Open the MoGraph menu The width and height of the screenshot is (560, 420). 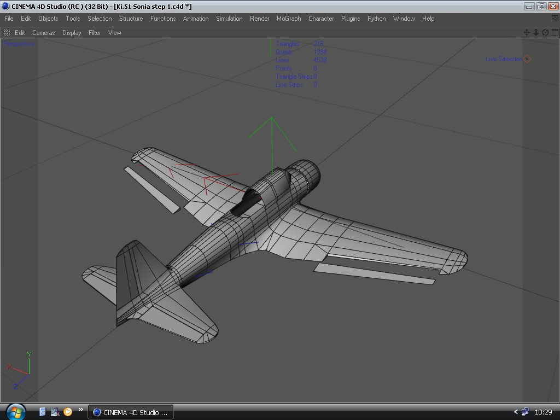pos(289,19)
